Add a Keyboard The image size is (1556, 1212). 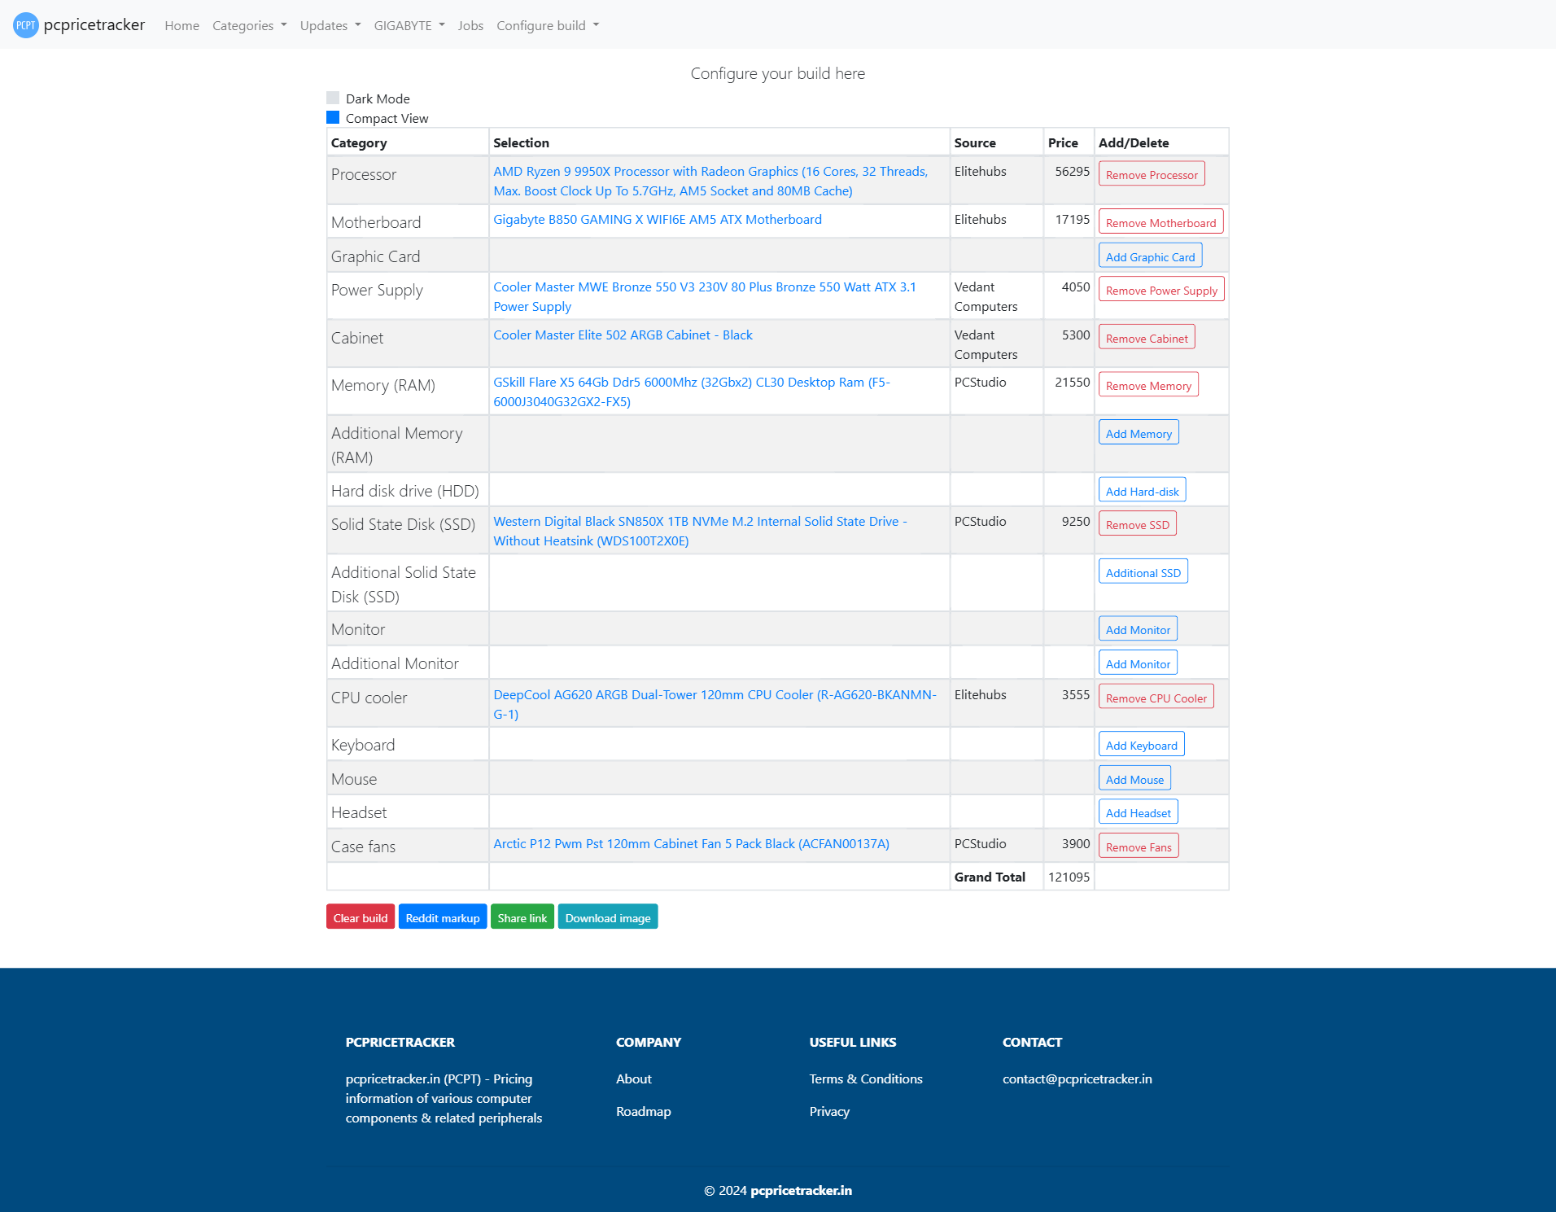pos(1141,745)
